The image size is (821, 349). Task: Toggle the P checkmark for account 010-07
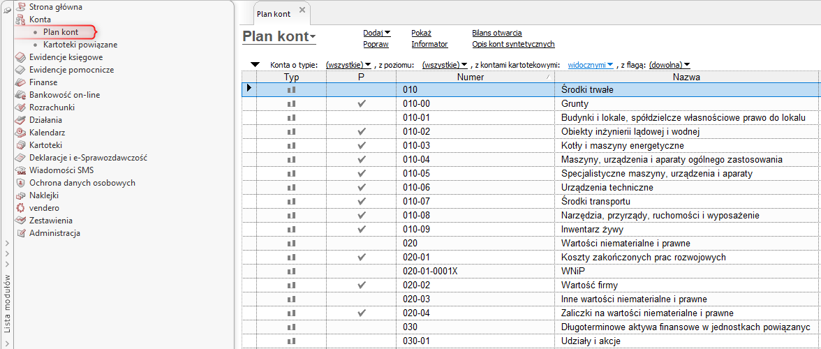361,201
